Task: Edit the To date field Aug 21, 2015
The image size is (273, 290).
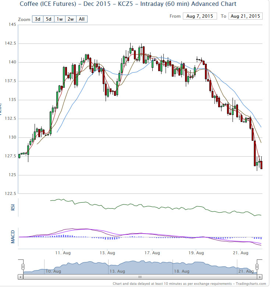Action: pos(245,16)
